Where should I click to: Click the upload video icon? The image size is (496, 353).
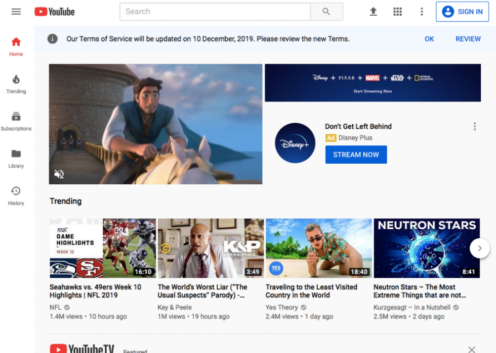pos(374,12)
